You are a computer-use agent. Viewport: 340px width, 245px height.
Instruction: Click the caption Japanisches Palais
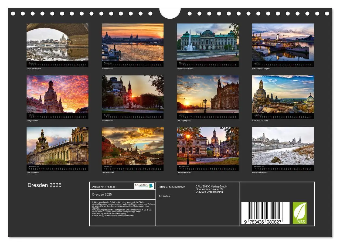185,69
